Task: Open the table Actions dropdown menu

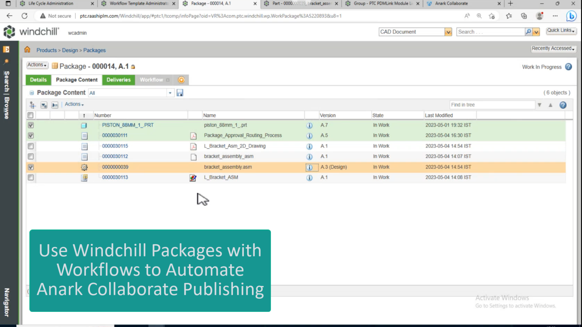Action: (x=74, y=104)
